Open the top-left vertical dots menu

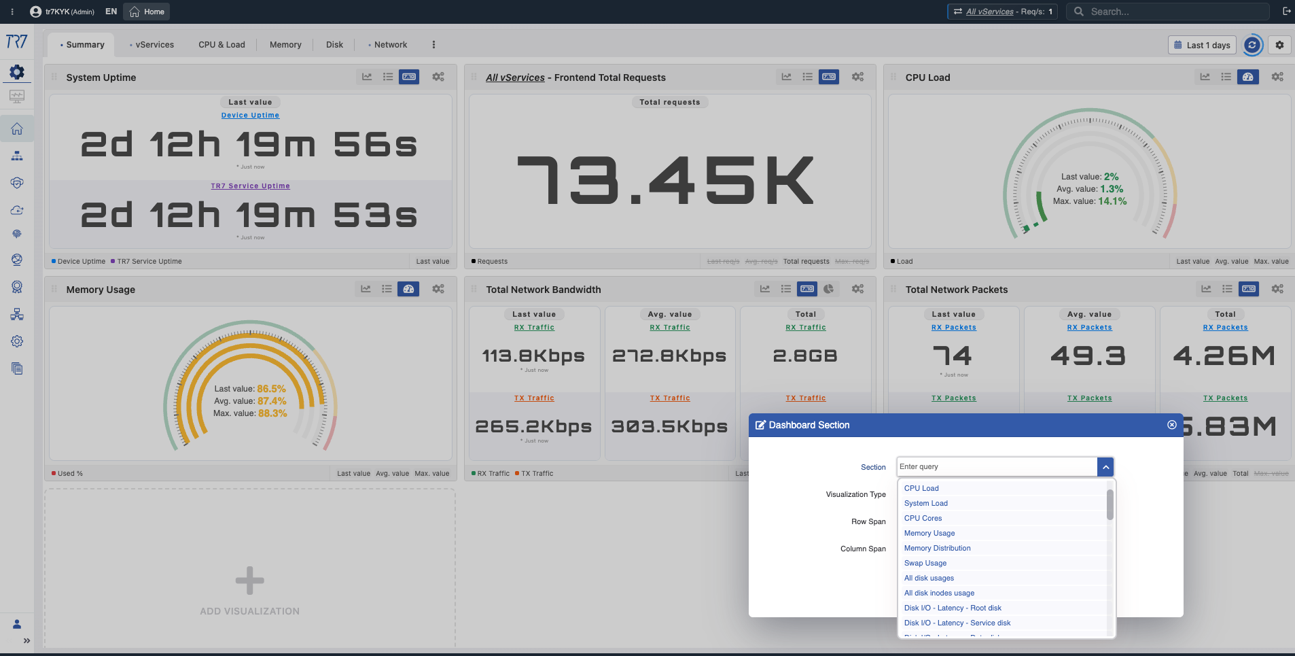coord(12,12)
